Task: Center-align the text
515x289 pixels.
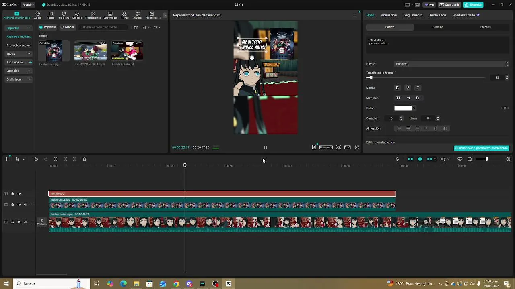Action: click(x=408, y=128)
